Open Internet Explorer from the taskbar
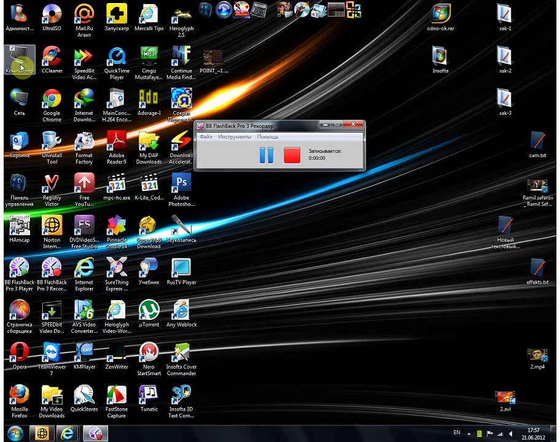Image resolution: width=560 pixels, height=442 pixels. 67,433
